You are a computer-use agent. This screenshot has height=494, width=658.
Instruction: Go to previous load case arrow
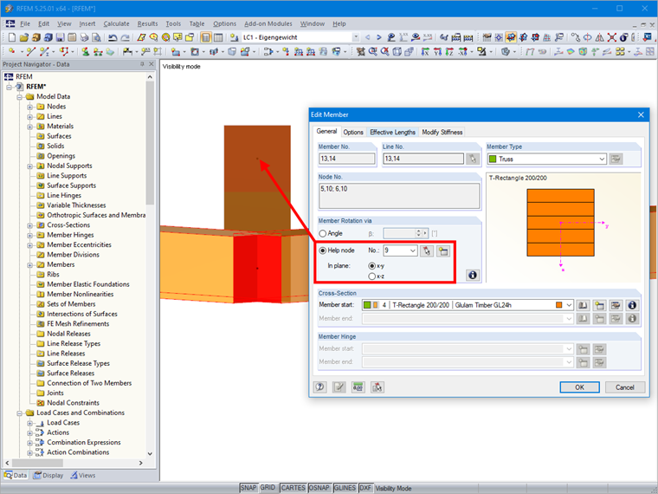point(368,37)
